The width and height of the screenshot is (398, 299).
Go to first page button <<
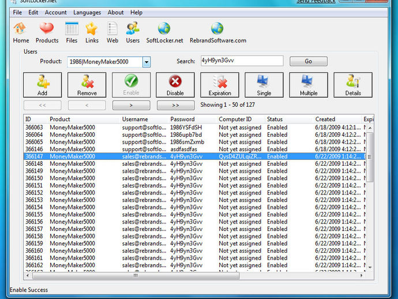pyautogui.click(x=42, y=105)
